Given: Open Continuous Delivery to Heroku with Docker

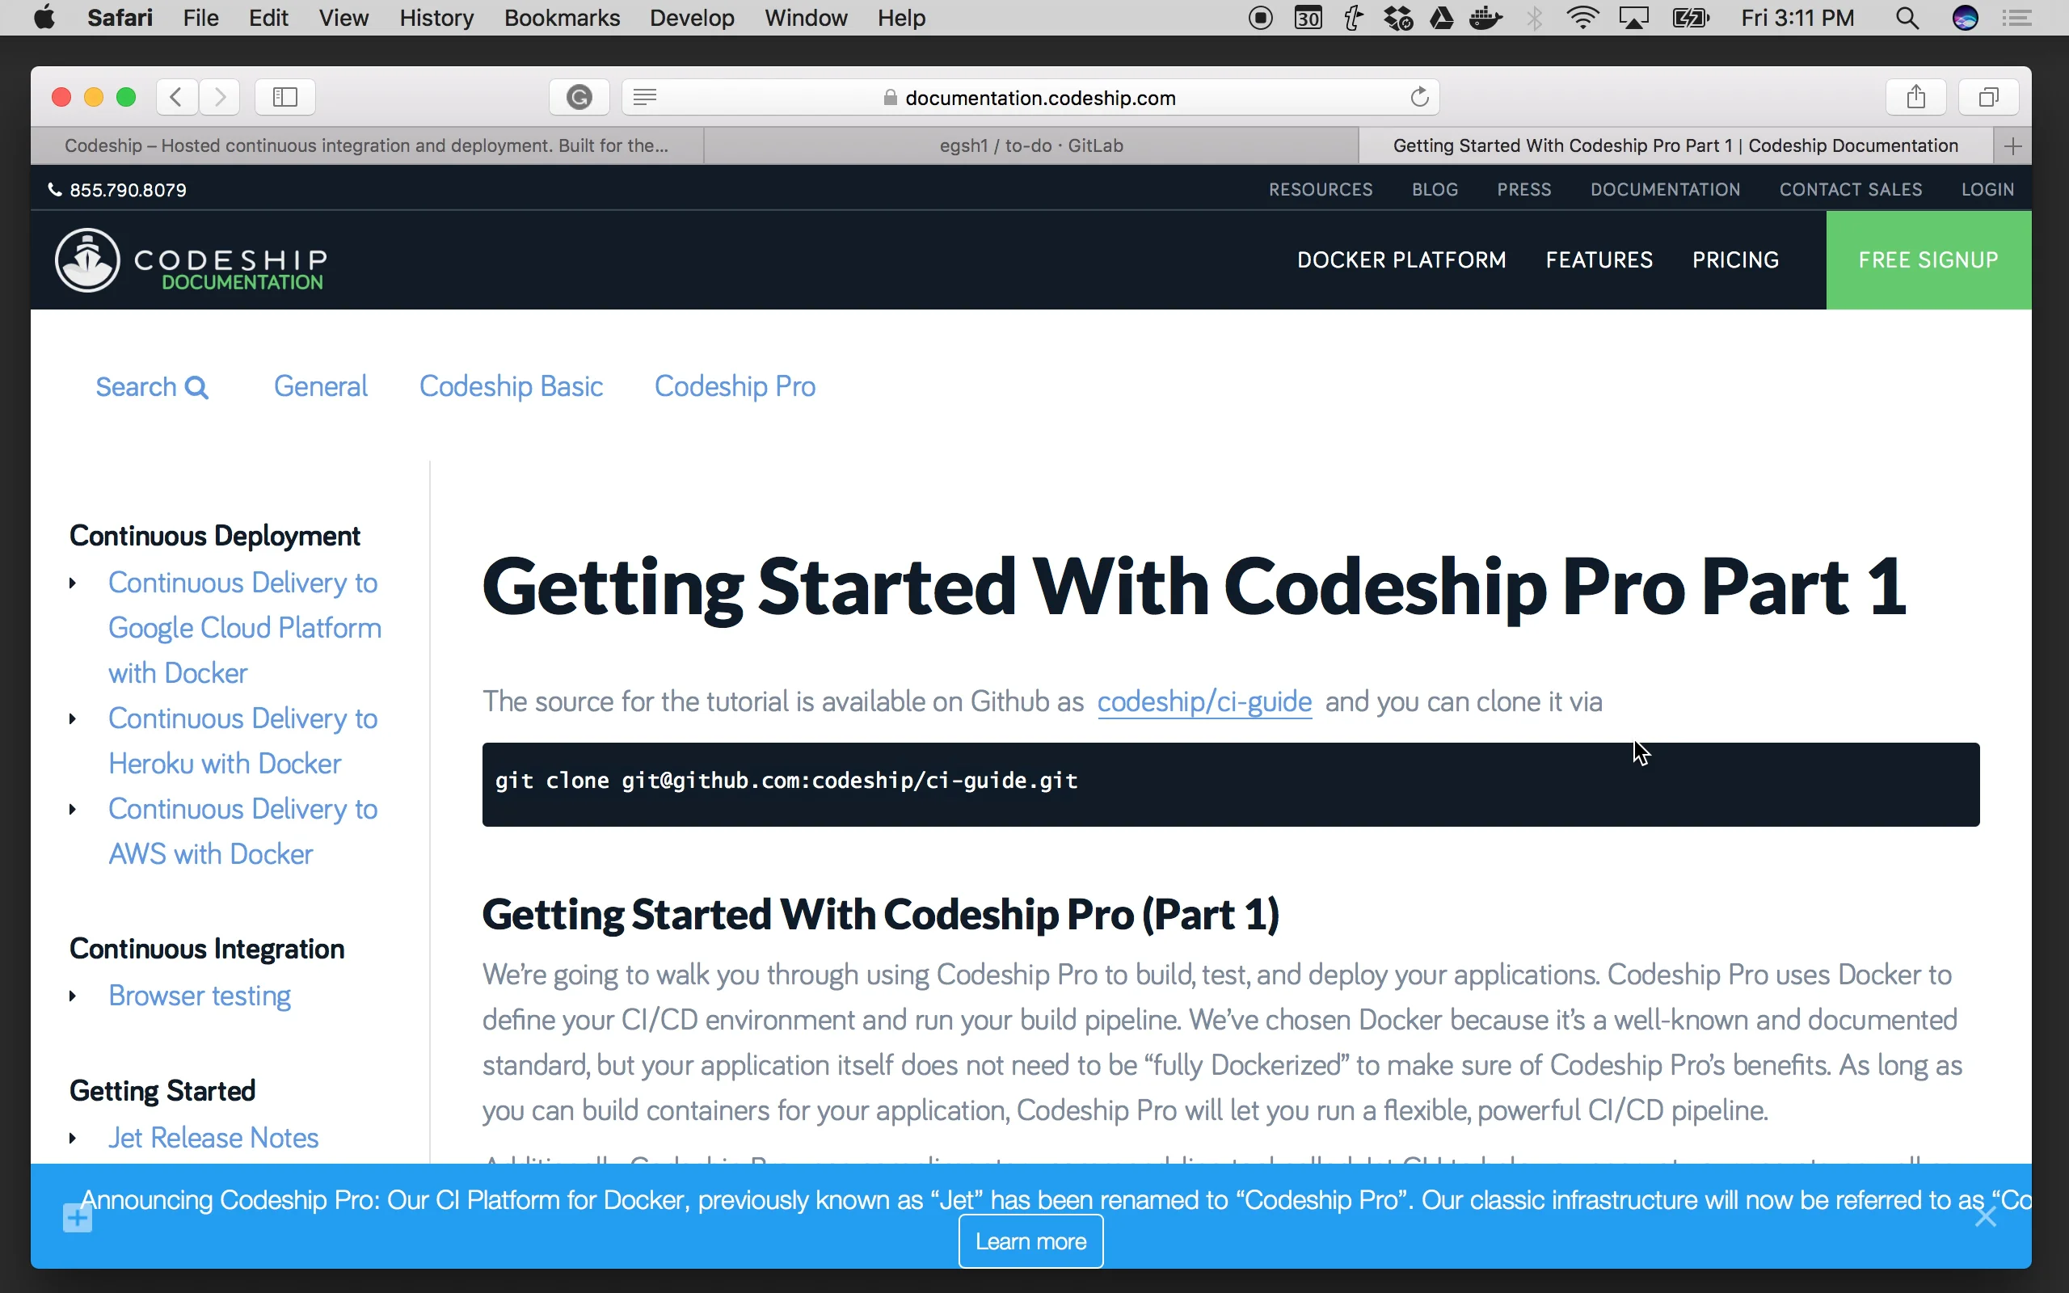Looking at the screenshot, I should [242, 740].
